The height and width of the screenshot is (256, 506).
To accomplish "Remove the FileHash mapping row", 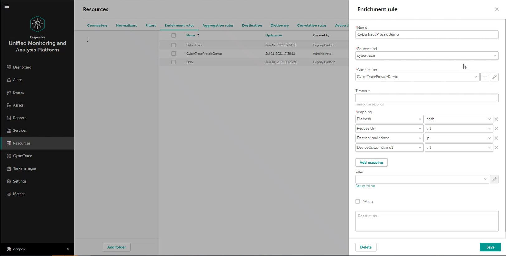I will 496,119.
